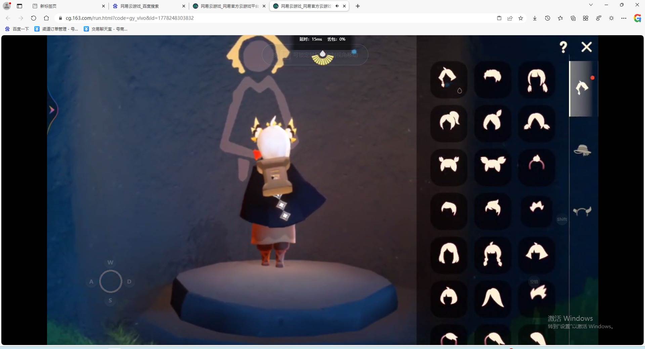Viewport: 645px width, 349px height.
Task: Select the pink hairband with top bun
Action: click(537, 167)
